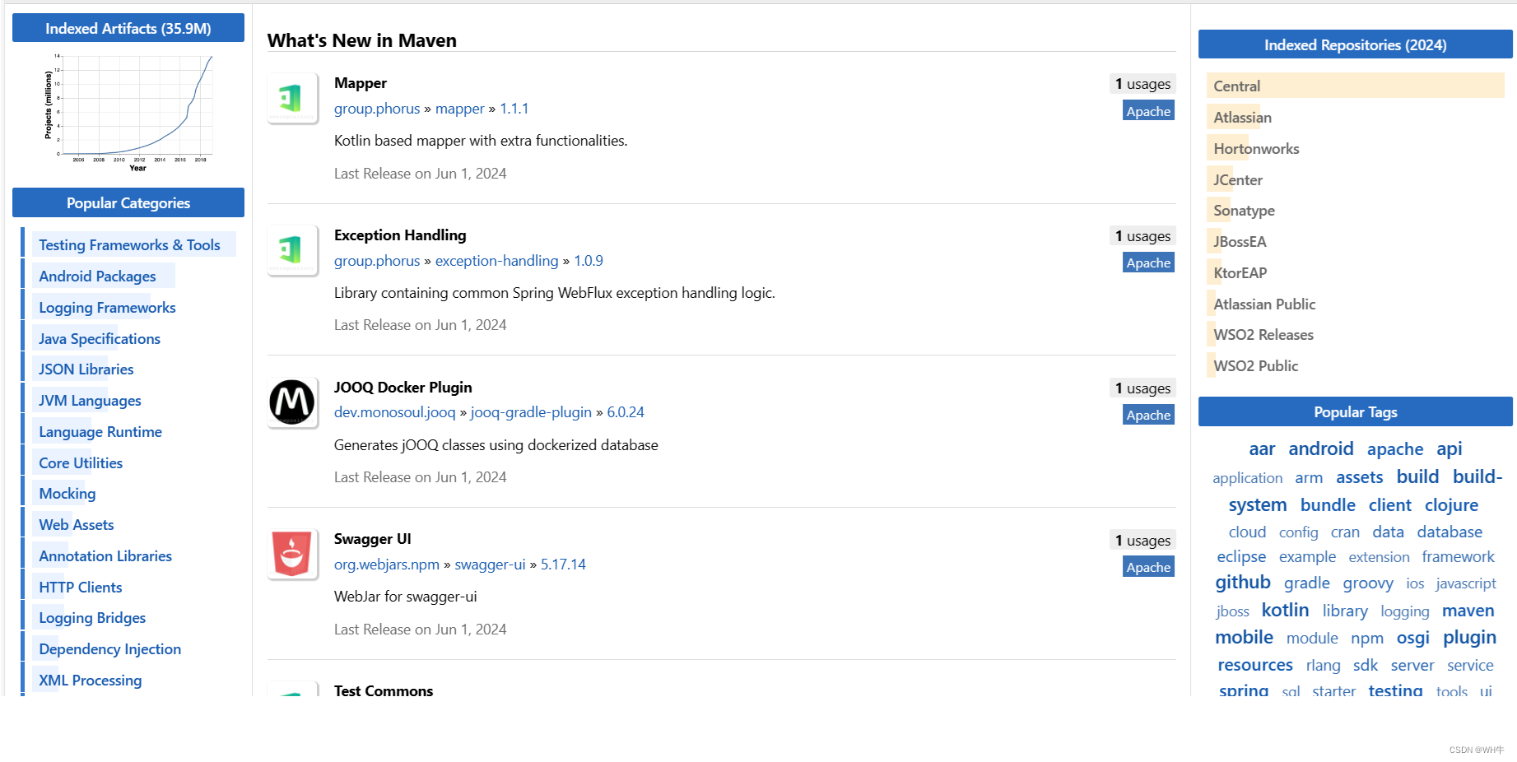Open the org.webjars.npm group link
Viewport: 1517px width, 762px height.
tap(387, 565)
